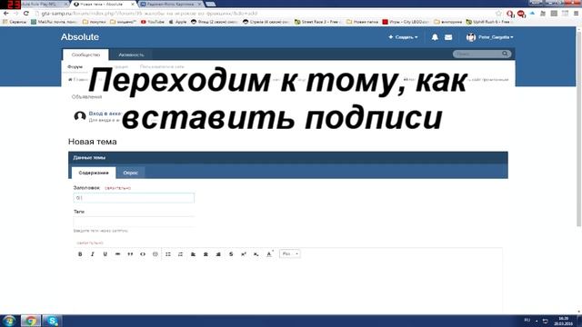This screenshot has height=327, width=582.
Task: Insert a quote block in the editor
Action: click(x=130, y=254)
